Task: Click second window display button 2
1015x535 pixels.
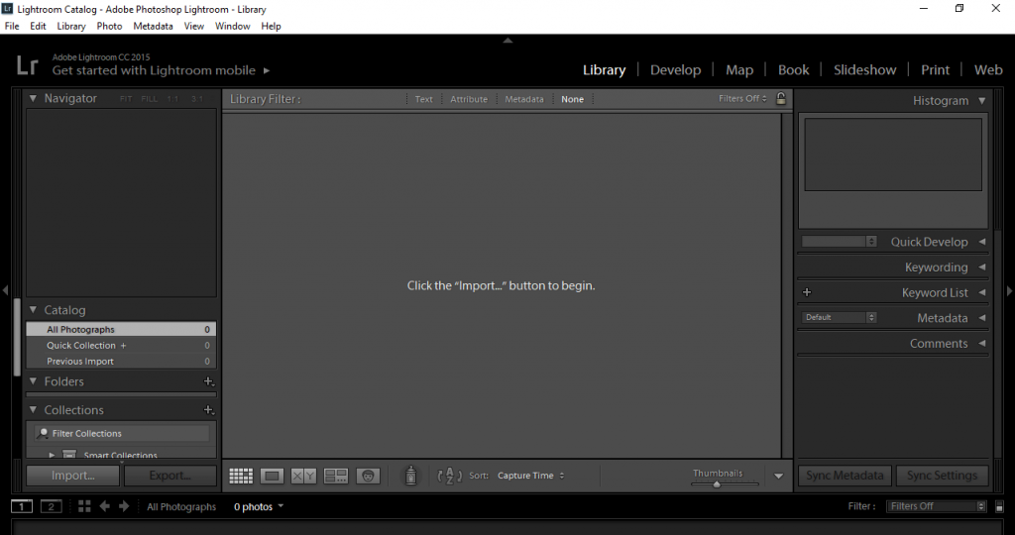Action: point(52,506)
